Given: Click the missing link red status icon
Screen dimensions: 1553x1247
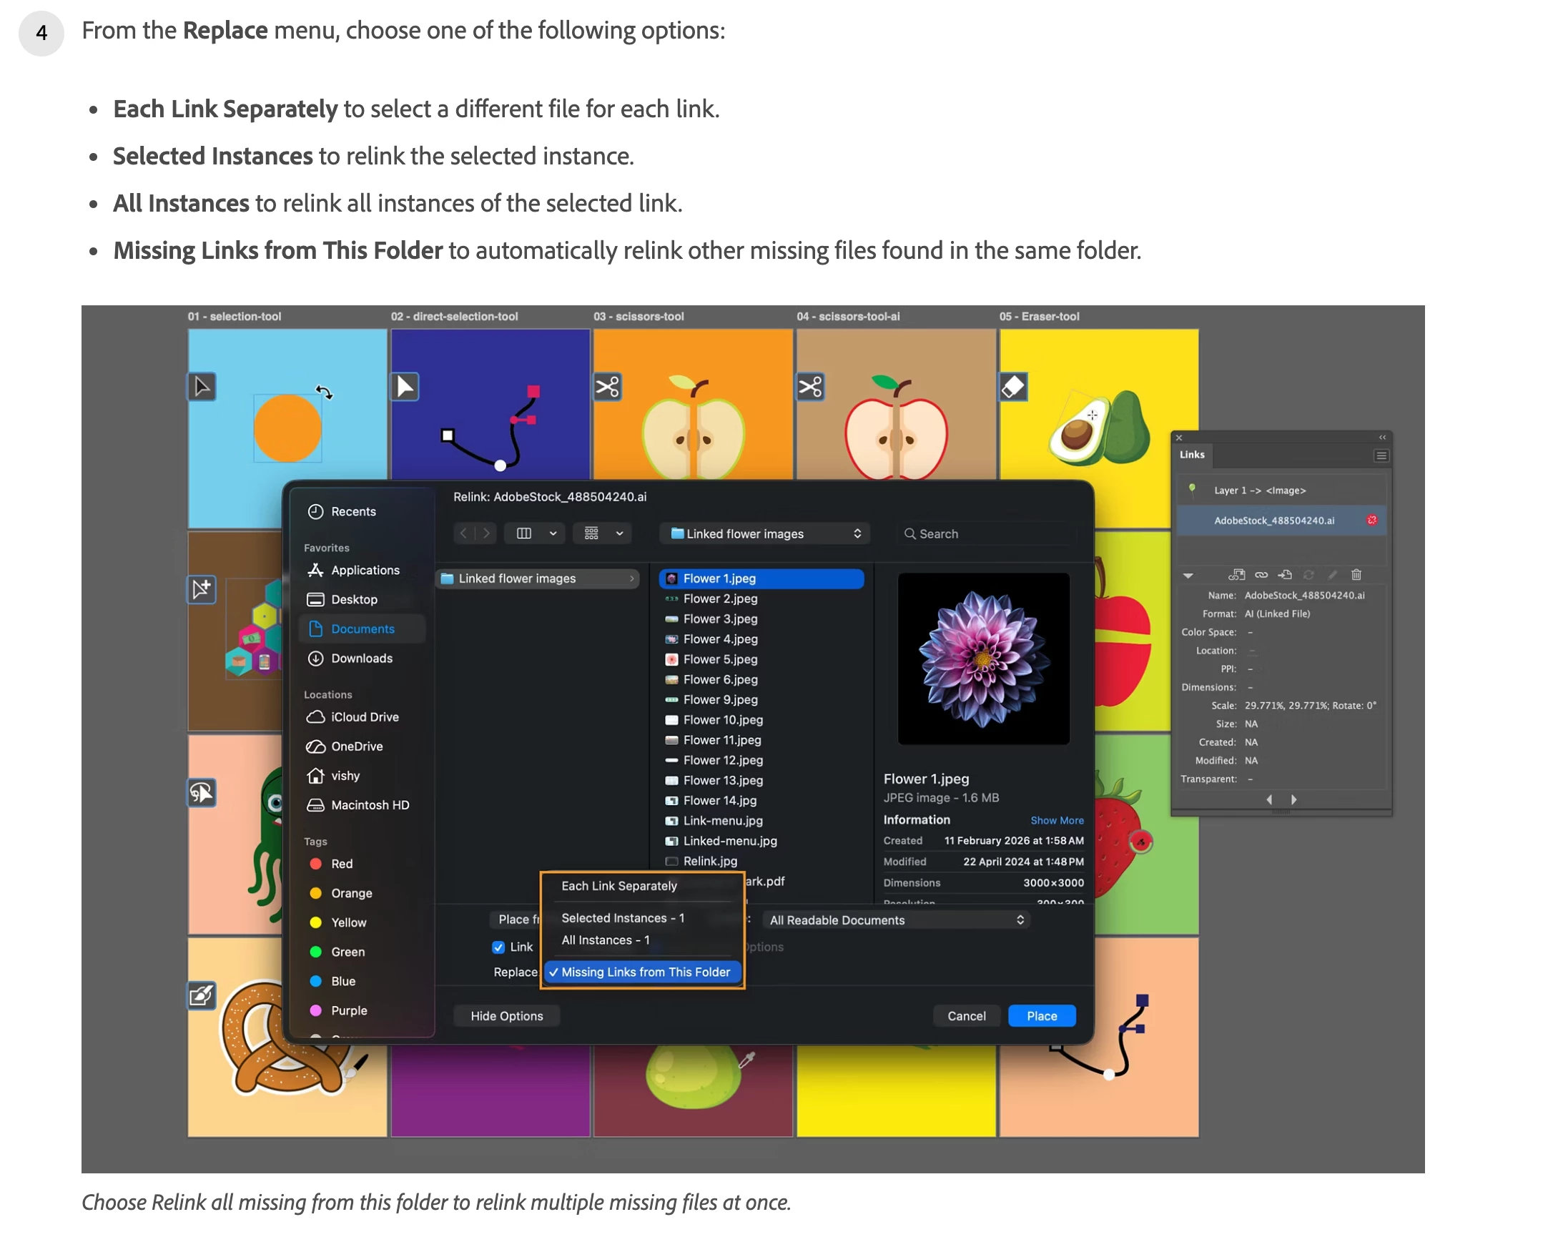Looking at the screenshot, I should click(x=1371, y=520).
